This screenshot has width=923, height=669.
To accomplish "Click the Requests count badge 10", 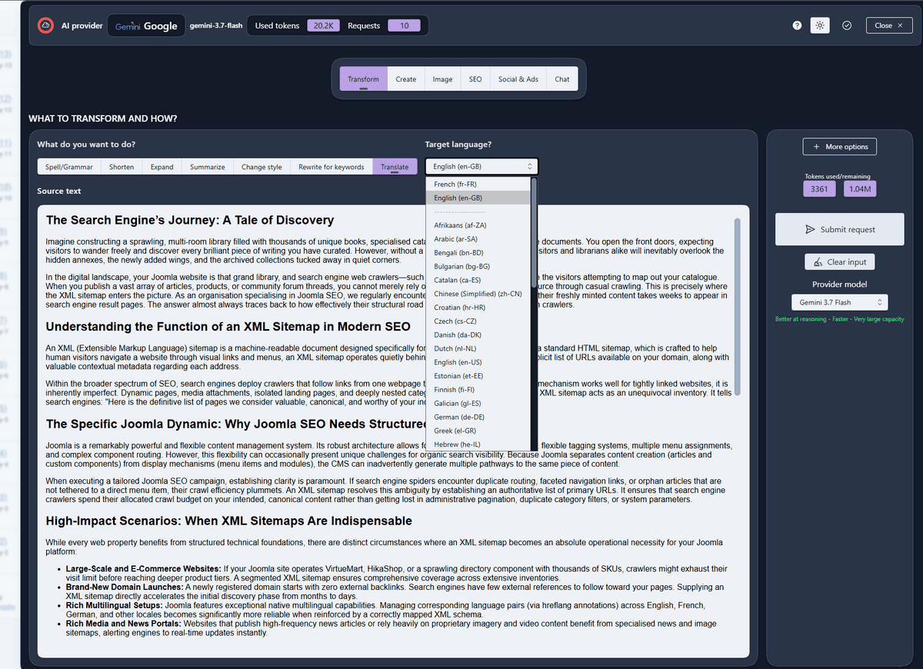I will [404, 25].
